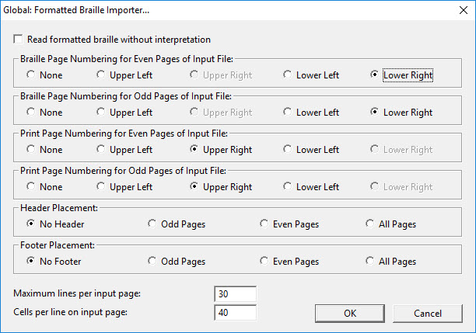Click the Maximum lines per input page field
476x333 pixels.
(234, 294)
